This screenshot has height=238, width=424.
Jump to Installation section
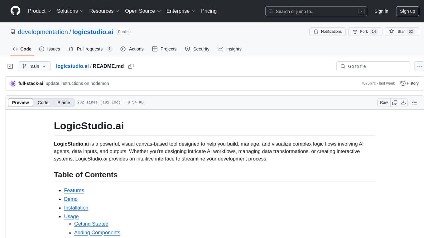point(76,208)
